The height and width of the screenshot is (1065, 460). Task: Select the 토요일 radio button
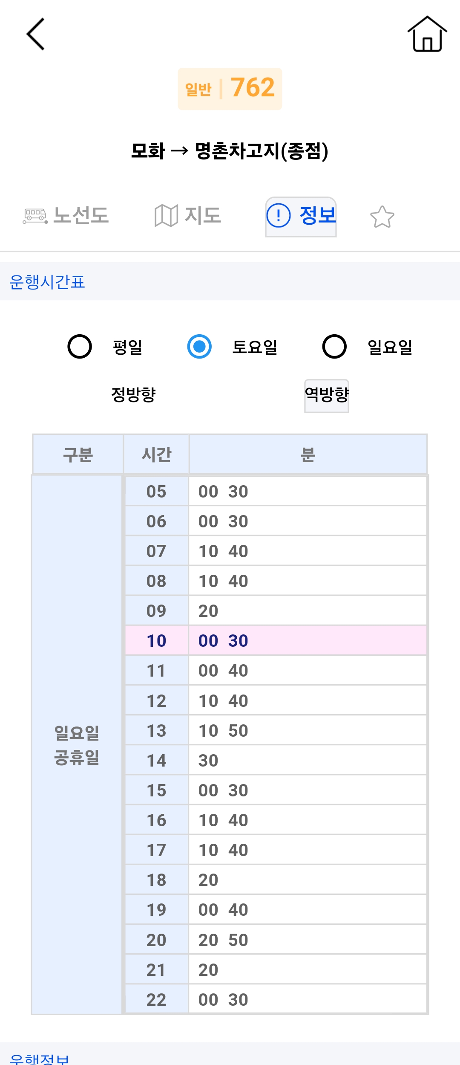[199, 347]
